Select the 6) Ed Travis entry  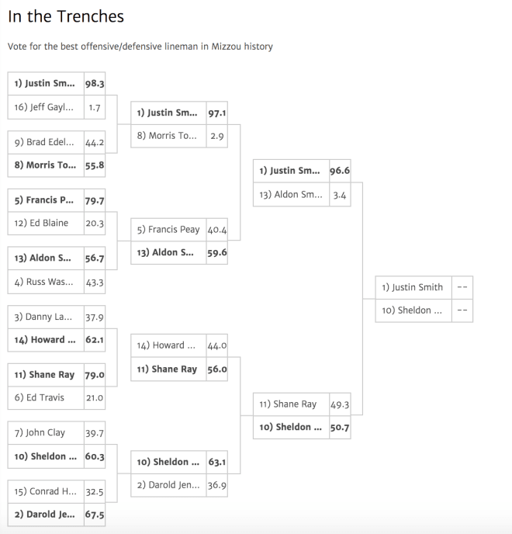[57, 397]
